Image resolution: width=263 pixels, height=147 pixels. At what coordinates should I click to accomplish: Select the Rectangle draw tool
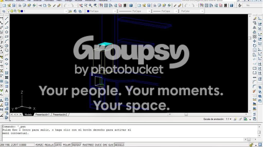point(6,37)
